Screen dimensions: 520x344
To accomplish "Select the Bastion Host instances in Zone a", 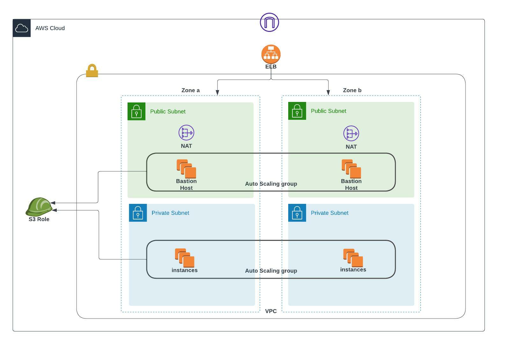I will (186, 169).
